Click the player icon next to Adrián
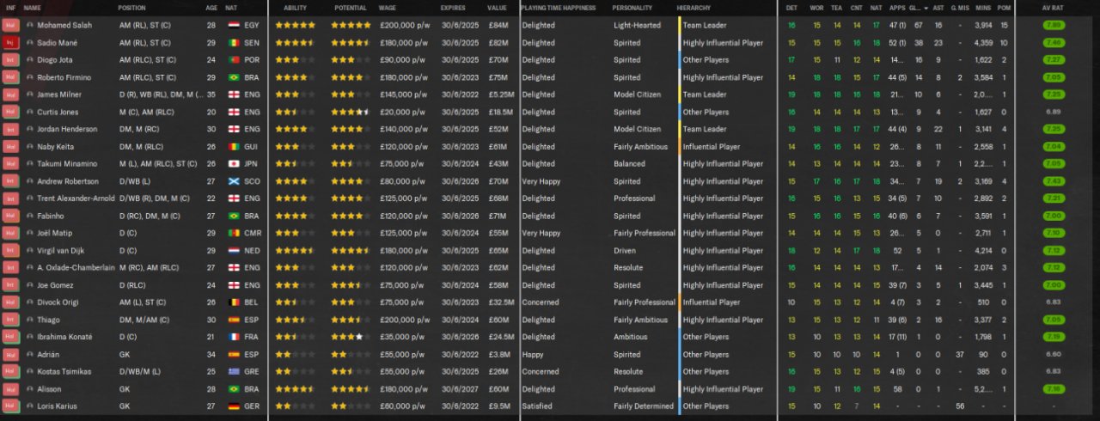The width and height of the screenshot is (1100, 421). (x=30, y=354)
